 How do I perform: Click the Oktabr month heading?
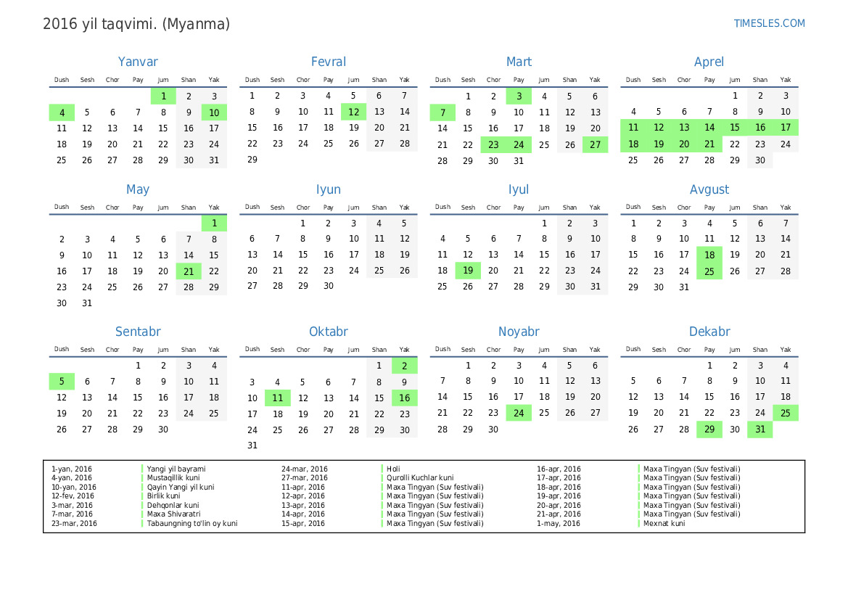[x=328, y=332]
